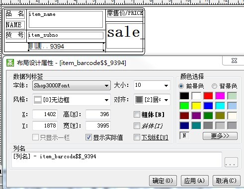
Task: Open the 风格 无边框 style dropdown
Action: (72, 100)
